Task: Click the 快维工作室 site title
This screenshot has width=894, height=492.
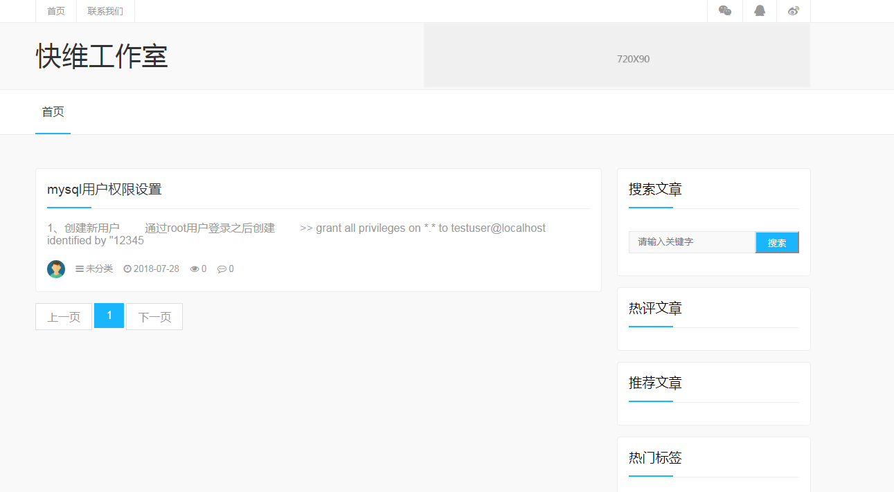Action: point(102,56)
